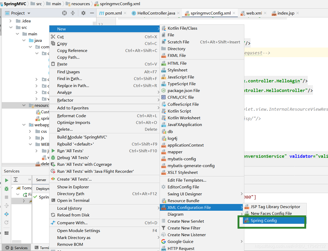Image resolution: width=328 pixels, height=251 pixels.
Task: Open the Terminal tool window button
Action: tap(42, 248)
